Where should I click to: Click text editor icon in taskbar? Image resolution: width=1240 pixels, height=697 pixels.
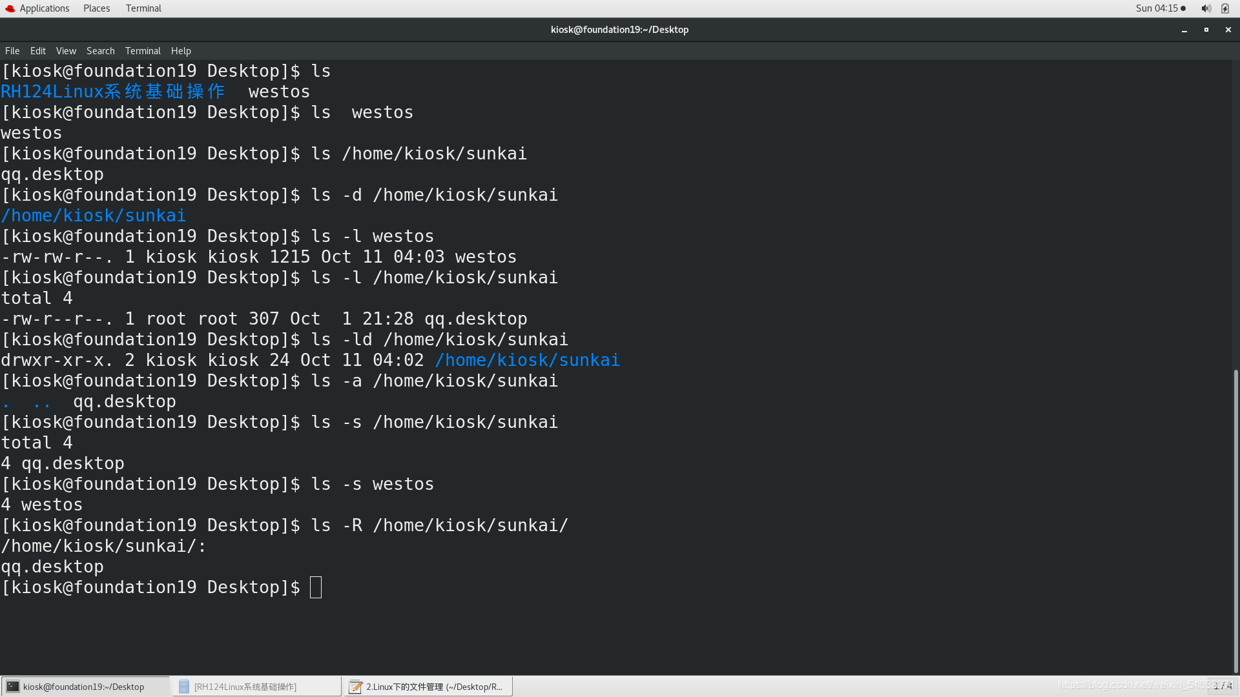(x=355, y=687)
